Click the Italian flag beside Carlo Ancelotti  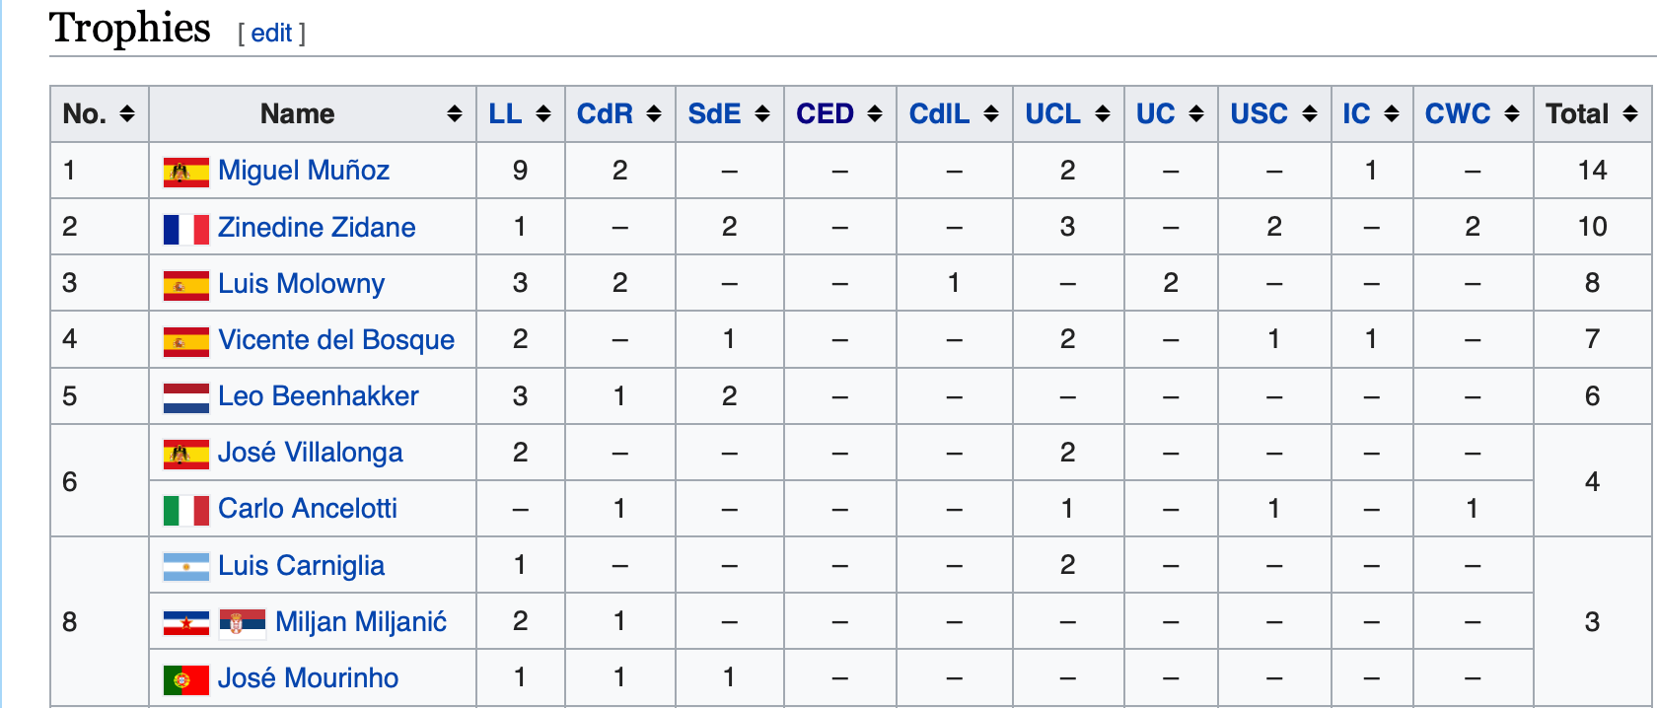click(184, 509)
